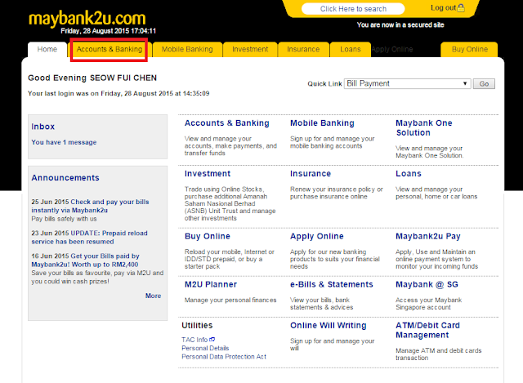Open the Apply Online tab
The image size is (523, 383).
point(392,49)
